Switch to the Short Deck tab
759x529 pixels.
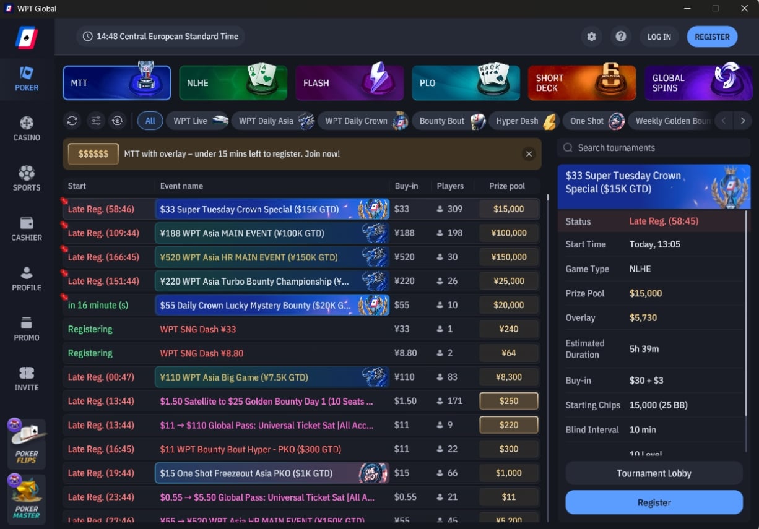point(582,83)
